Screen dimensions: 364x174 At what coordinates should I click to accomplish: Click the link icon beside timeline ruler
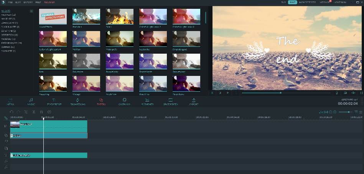coord(6,118)
